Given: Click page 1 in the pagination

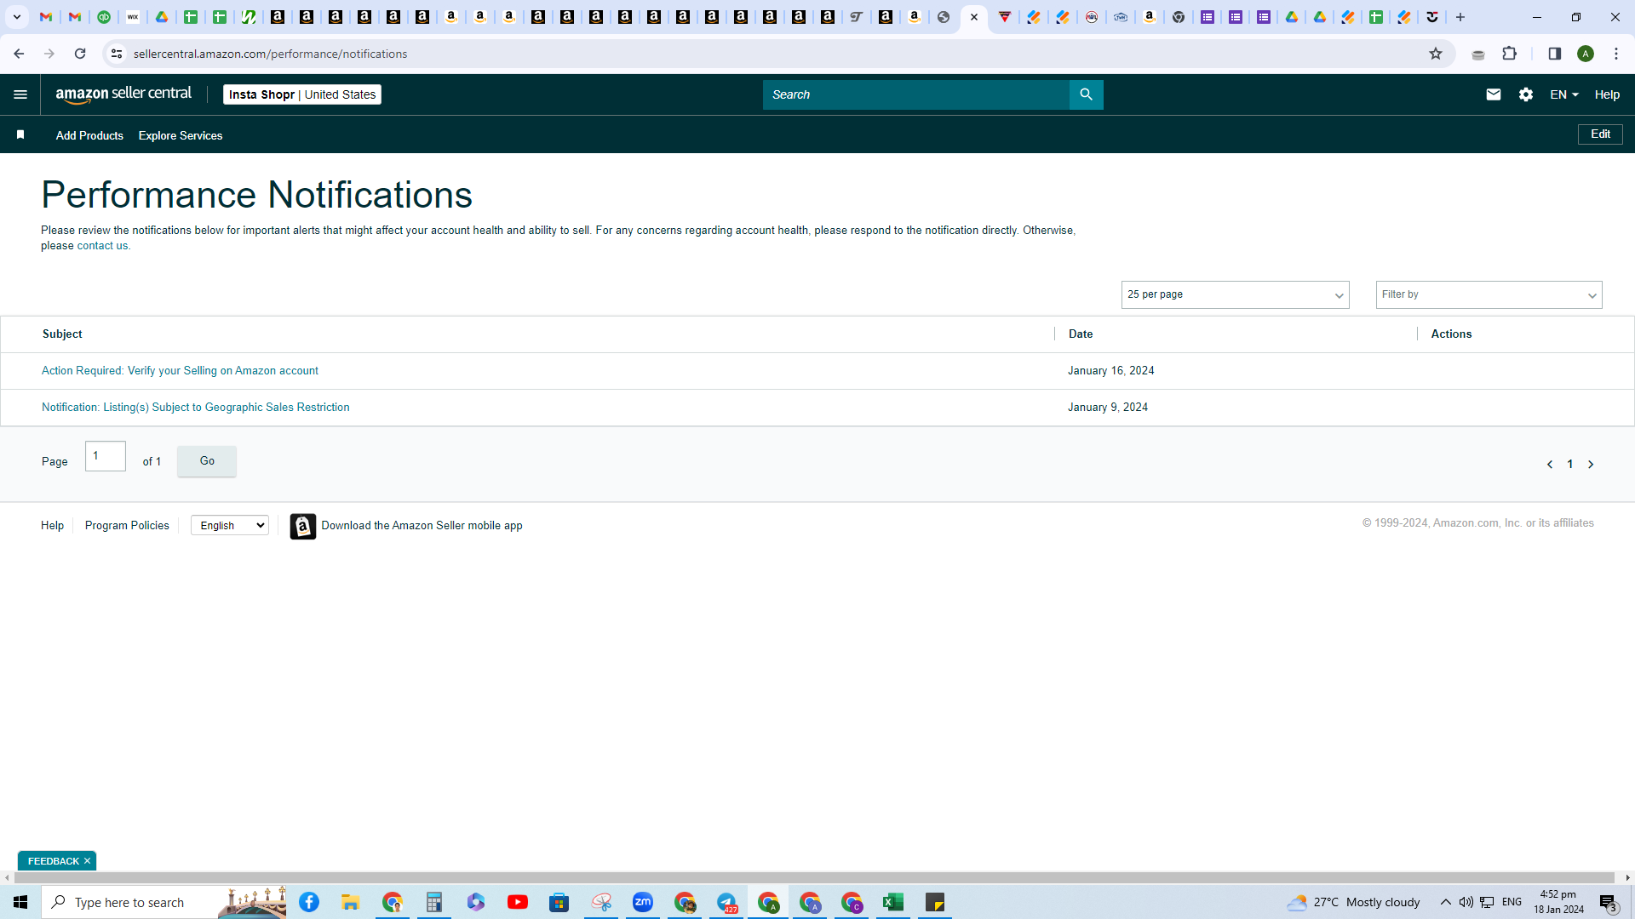Looking at the screenshot, I should click(1570, 465).
